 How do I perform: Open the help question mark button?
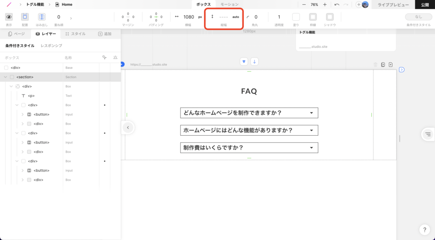click(425, 229)
